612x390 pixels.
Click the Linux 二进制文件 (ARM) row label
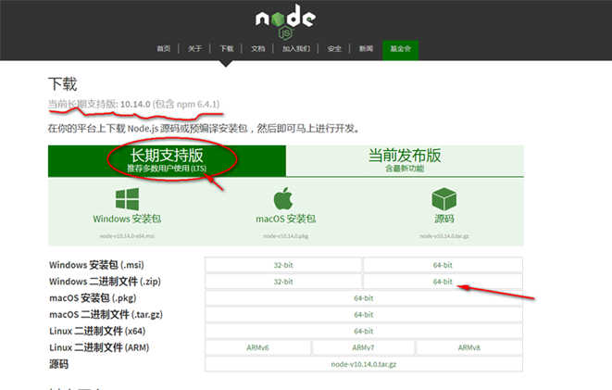(x=99, y=347)
